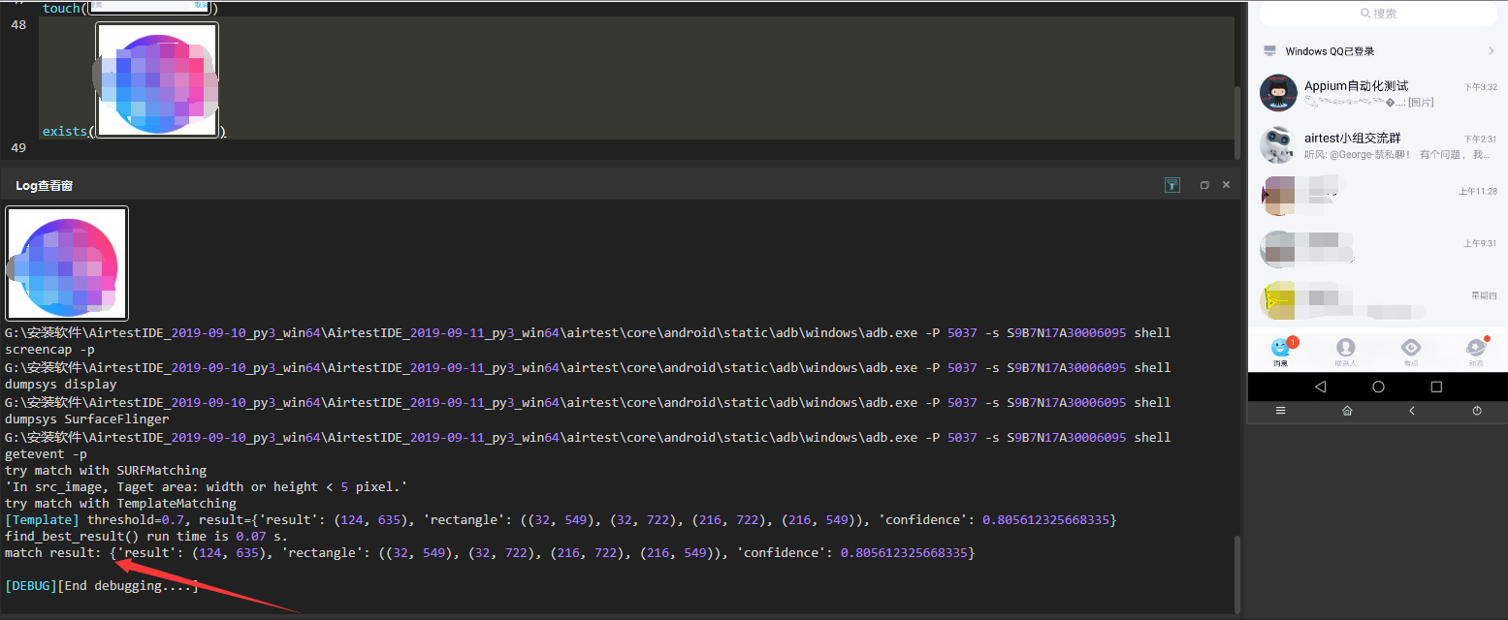Open the airtest小组交流群 chat
1508x620 pixels.
1378,145
